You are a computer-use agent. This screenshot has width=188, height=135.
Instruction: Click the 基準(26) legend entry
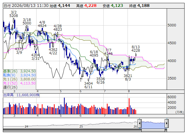(x=19, y=71)
